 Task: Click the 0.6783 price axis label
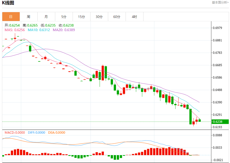[x=217, y=53]
